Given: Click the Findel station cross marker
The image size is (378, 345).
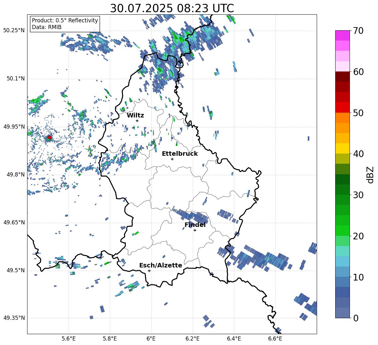Looking at the screenshot, I should (x=195, y=230).
